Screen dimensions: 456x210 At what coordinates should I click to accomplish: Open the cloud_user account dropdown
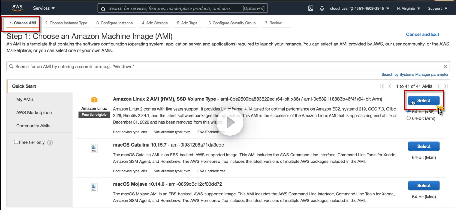click(359, 8)
